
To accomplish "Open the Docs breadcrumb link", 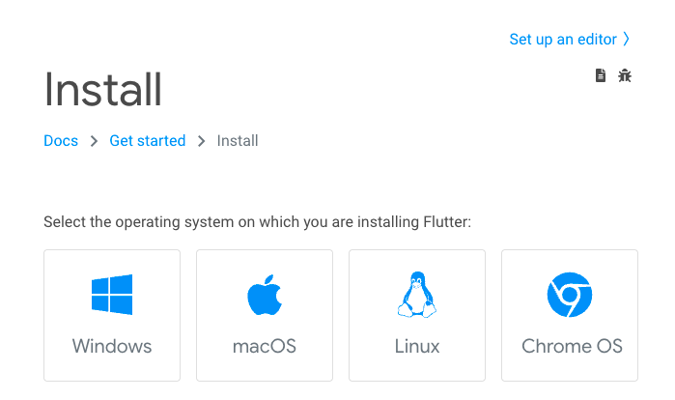I will (x=61, y=141).
